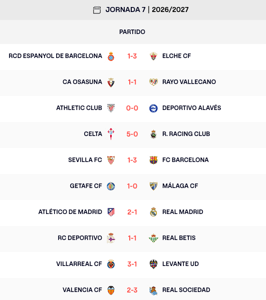Click the FC Barcelona crest icon

coord(153,160)
